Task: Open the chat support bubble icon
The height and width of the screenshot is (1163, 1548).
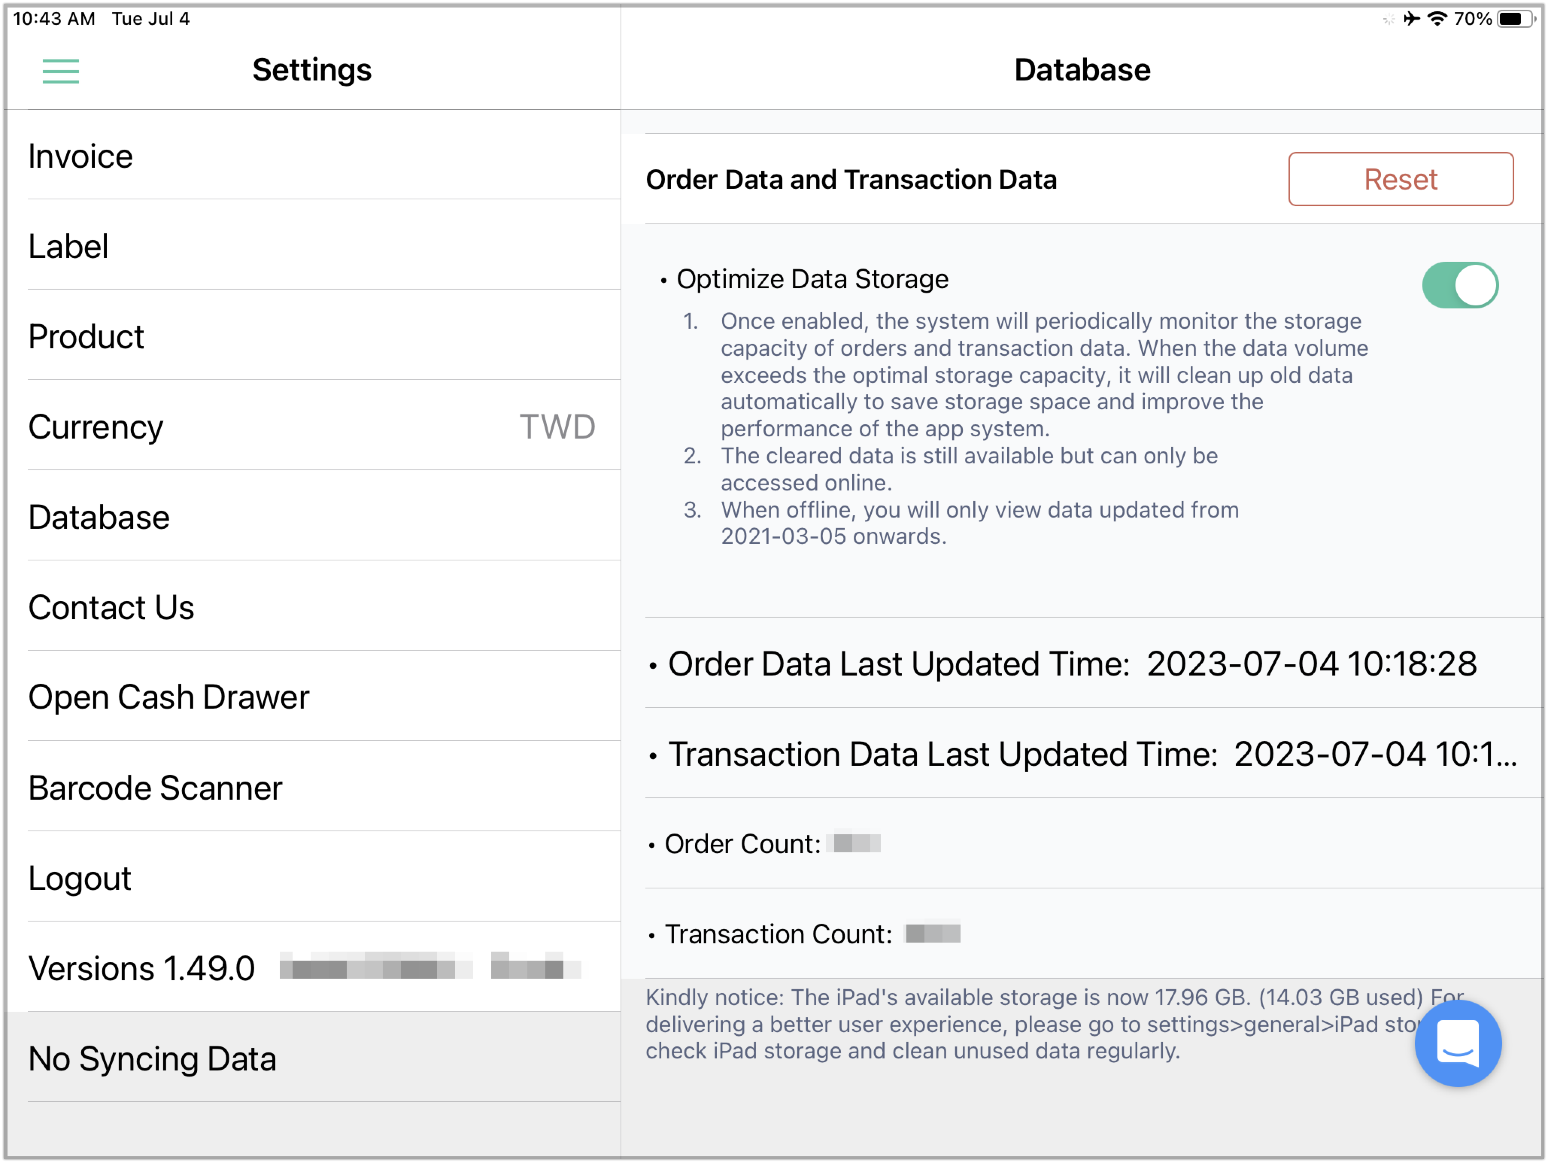Action: tap(1458, 1043)
